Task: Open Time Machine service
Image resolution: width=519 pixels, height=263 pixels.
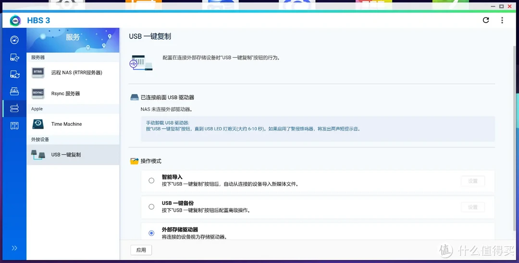Action: [x=73, y=124]
